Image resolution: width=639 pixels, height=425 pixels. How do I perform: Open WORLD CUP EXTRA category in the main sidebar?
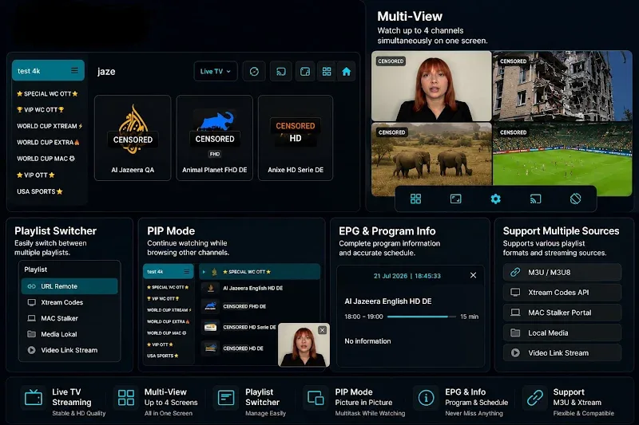(x=48, y=143)
